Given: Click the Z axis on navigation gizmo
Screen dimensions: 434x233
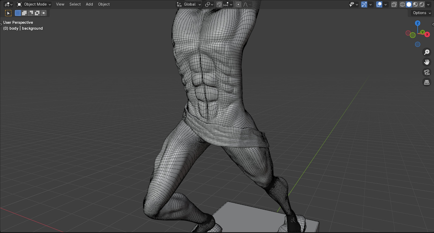Looking at the screenshot, I should point(418,23).
